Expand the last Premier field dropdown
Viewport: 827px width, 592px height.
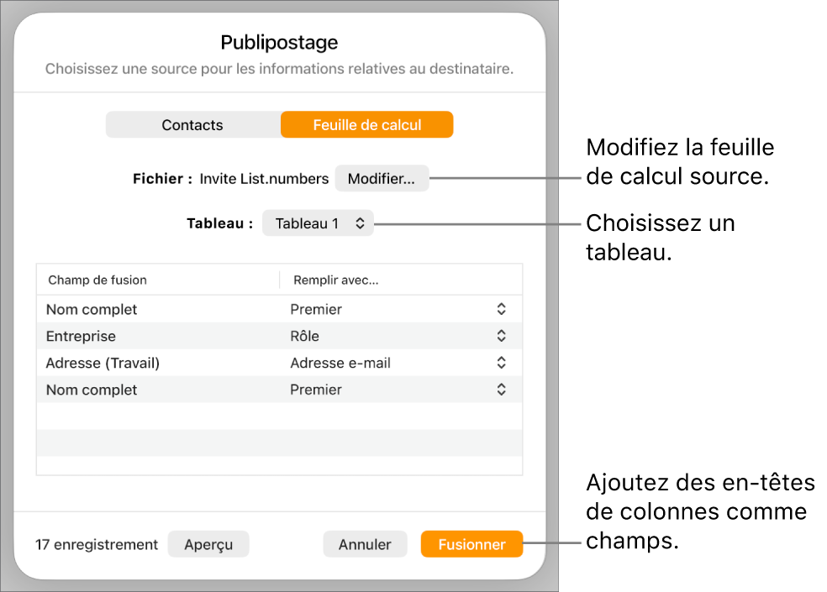[501, 390]
